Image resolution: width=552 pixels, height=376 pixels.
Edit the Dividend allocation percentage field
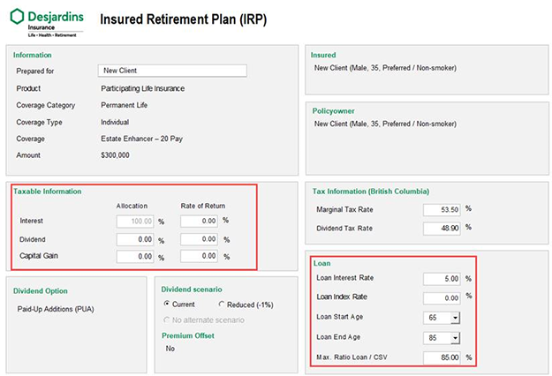pyautogui.click(x=135, y=239)
